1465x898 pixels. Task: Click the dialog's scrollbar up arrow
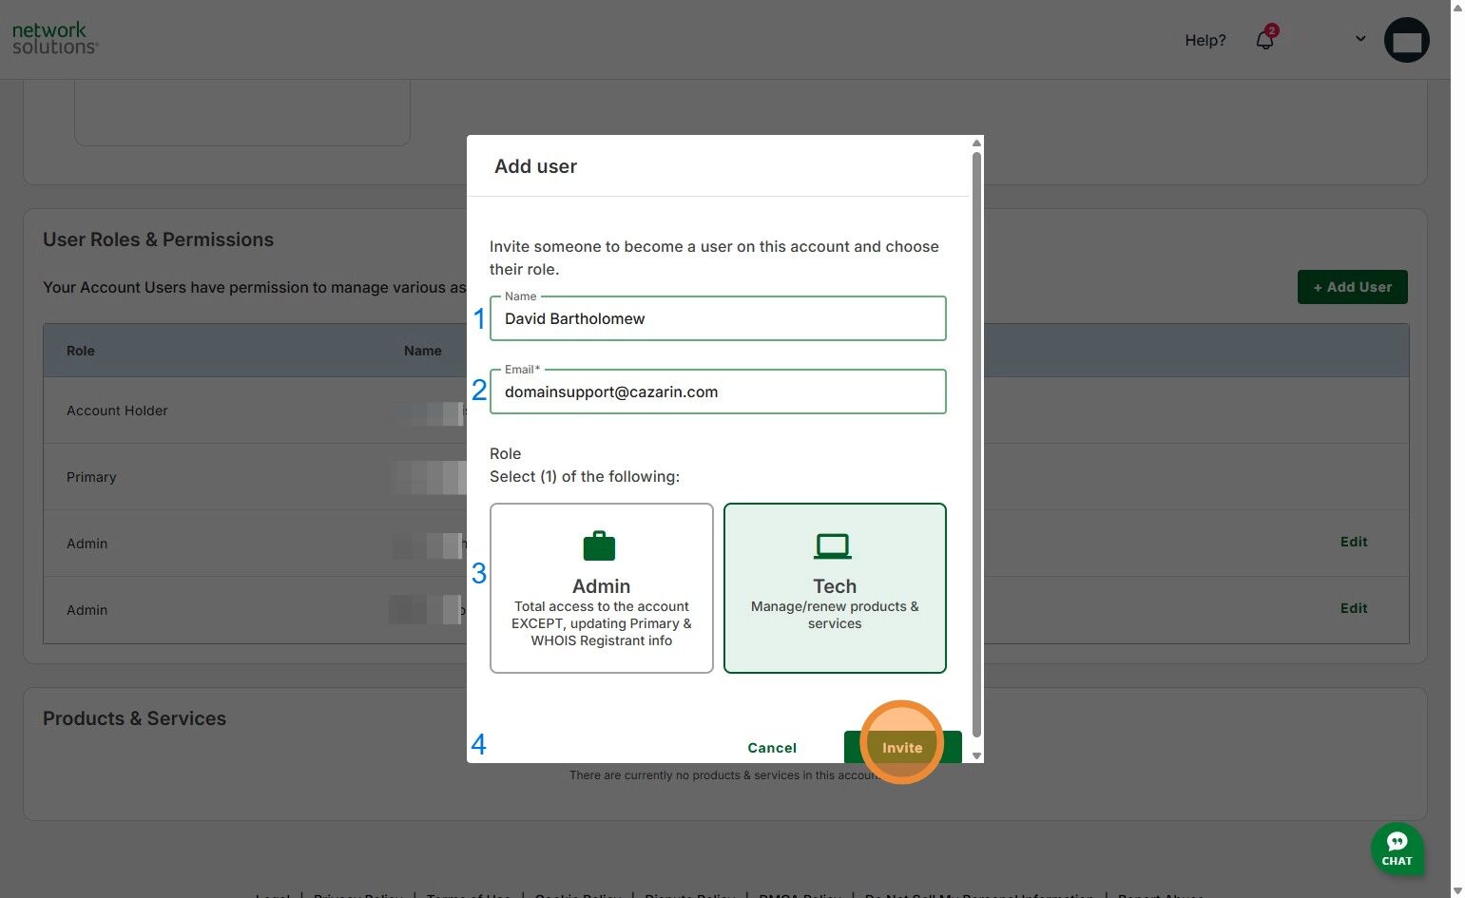(976, 143)
